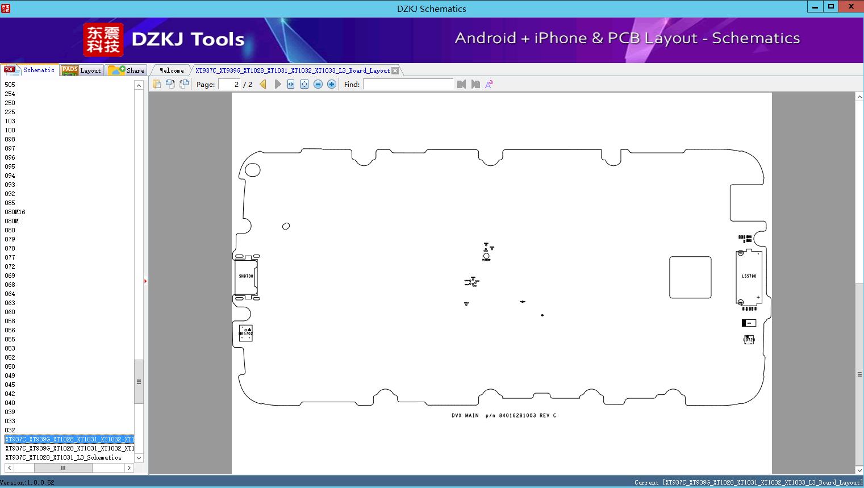Go to previous page arrow
Image resolution: width=864 pixels, height=488 pixels.
click(263, 84)
